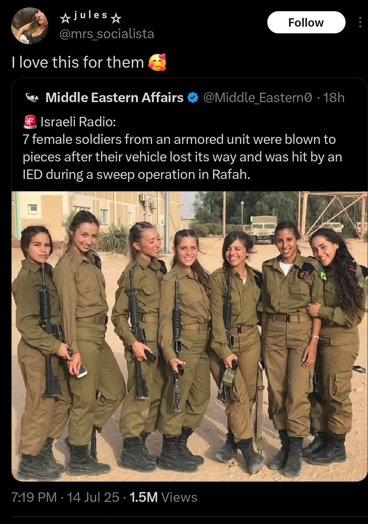Open the Middle Eastern Affairs account name
The width and height of the screenshot is (368, 524).
(114, 98)
